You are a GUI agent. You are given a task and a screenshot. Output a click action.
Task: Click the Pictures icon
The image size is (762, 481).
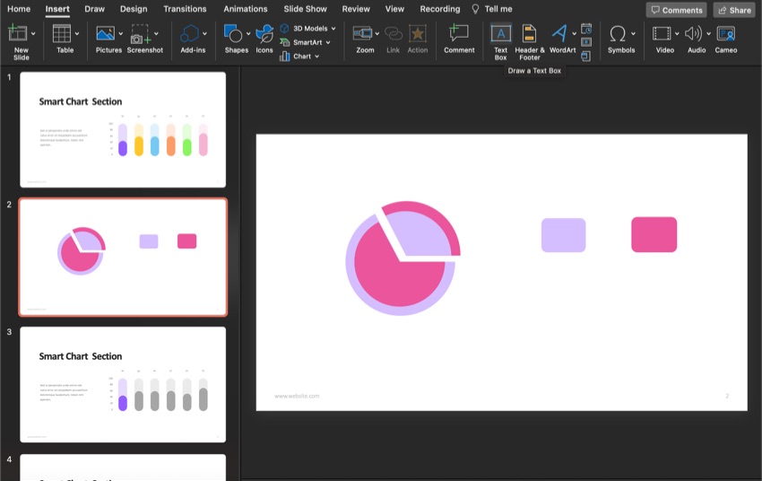click(106, 34)
